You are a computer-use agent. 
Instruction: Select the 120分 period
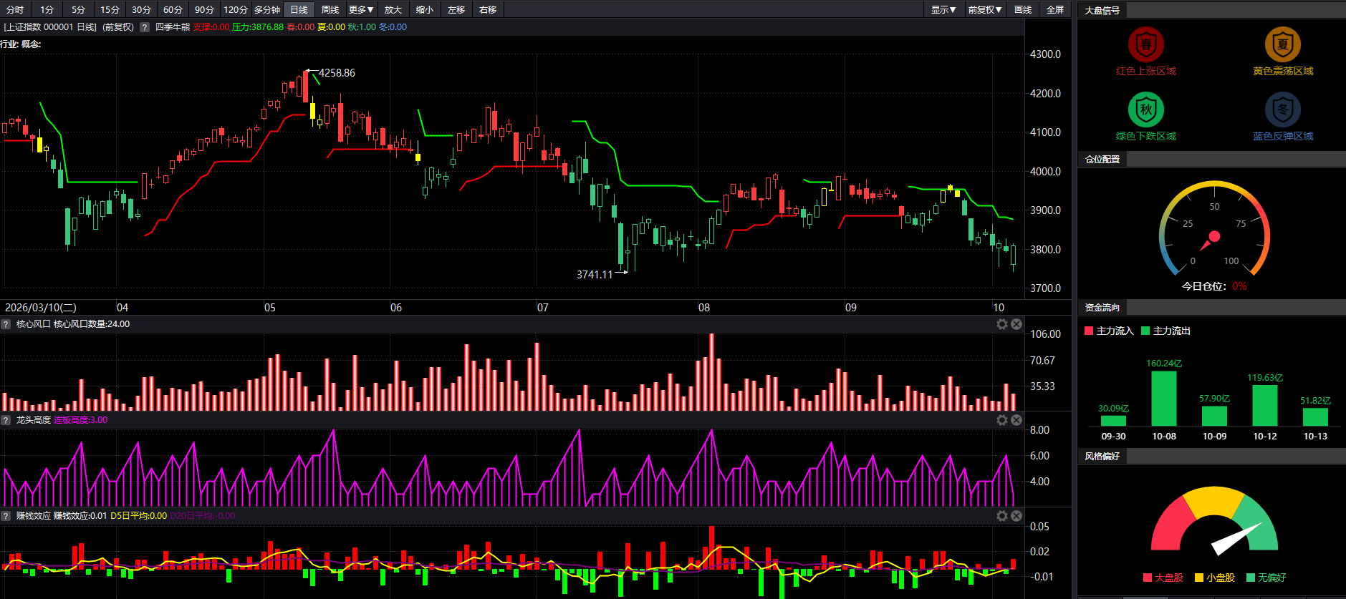(x=236, y=9)
